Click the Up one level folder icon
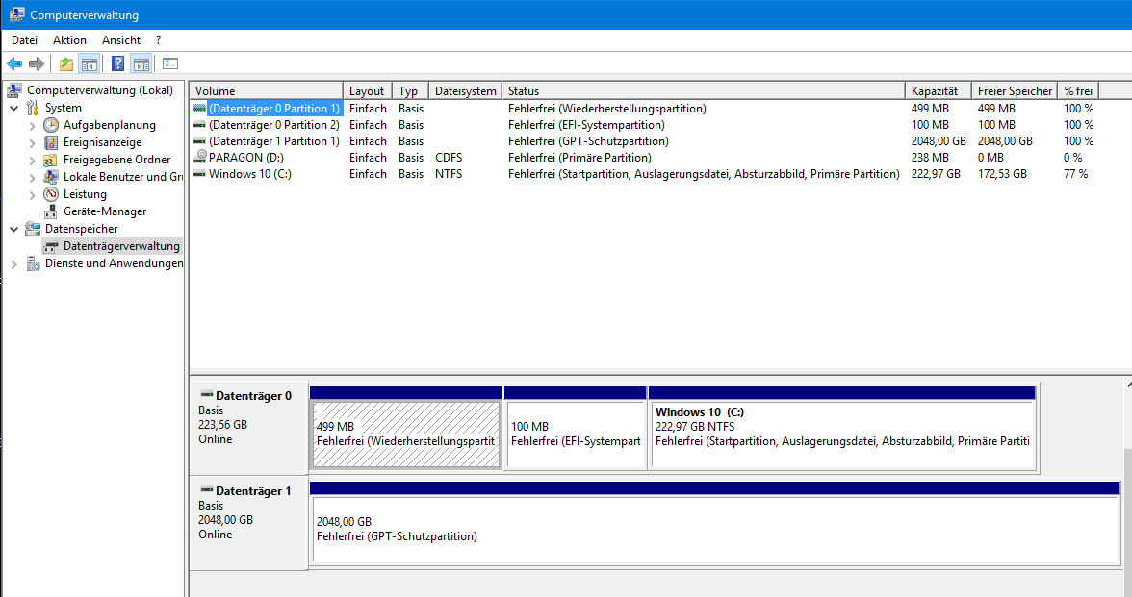Screen dimensions: 1132x597 66,64
